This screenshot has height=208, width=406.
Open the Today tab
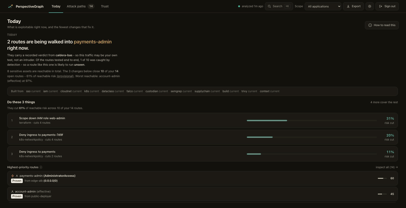pyautogui.click(x=56, y=6)
